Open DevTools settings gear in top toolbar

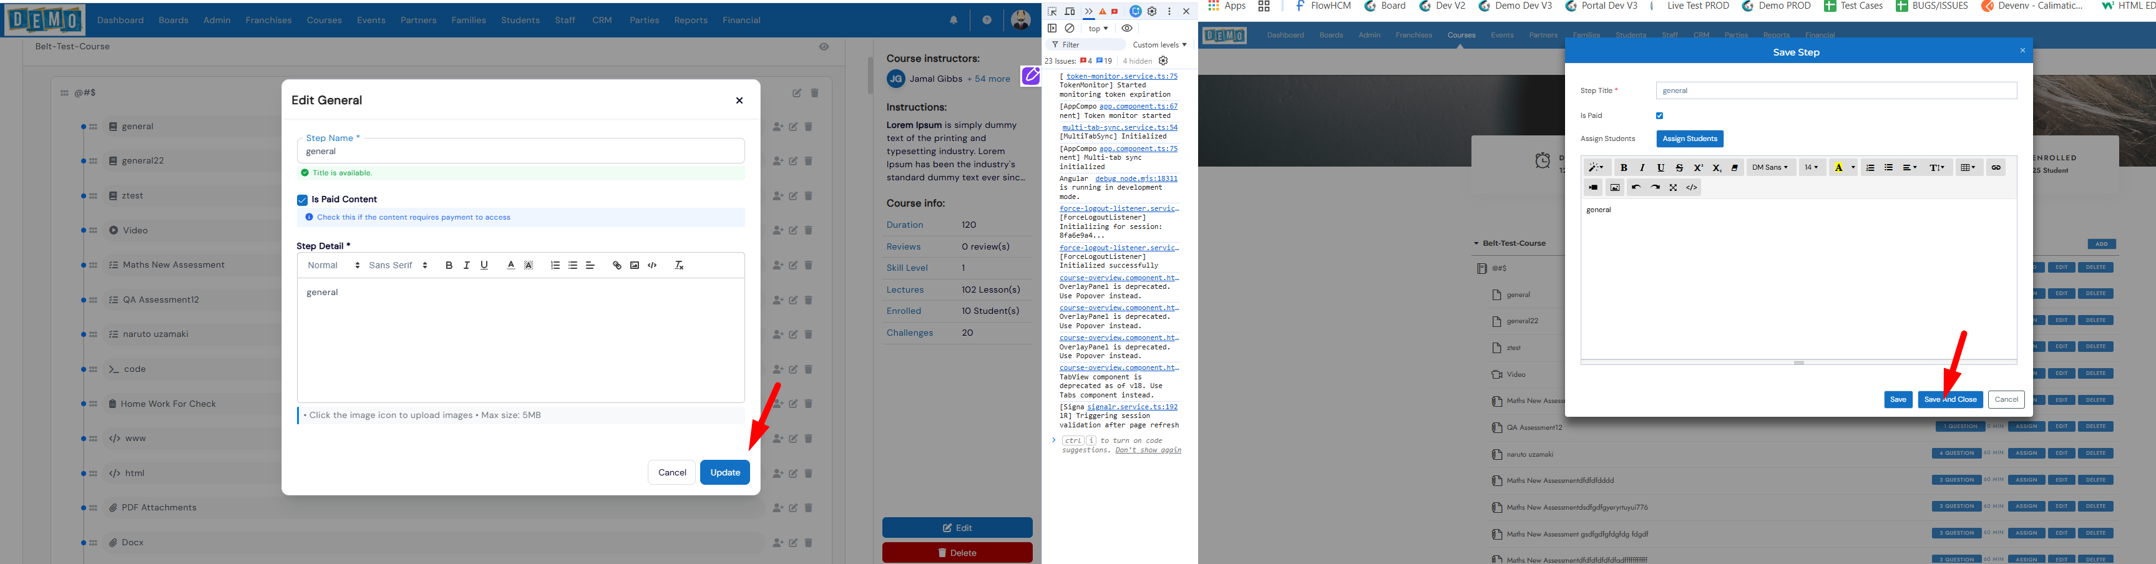pos(1153,12)
